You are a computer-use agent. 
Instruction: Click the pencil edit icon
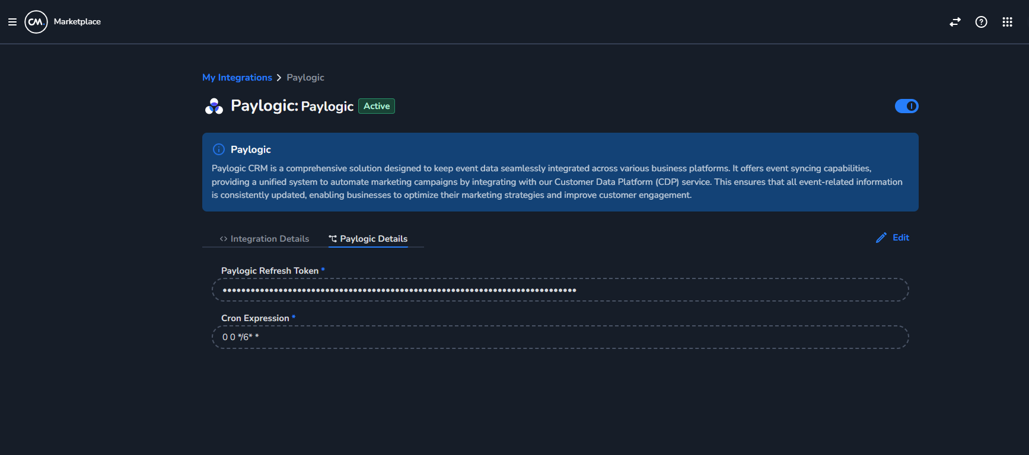coord(881,238)
